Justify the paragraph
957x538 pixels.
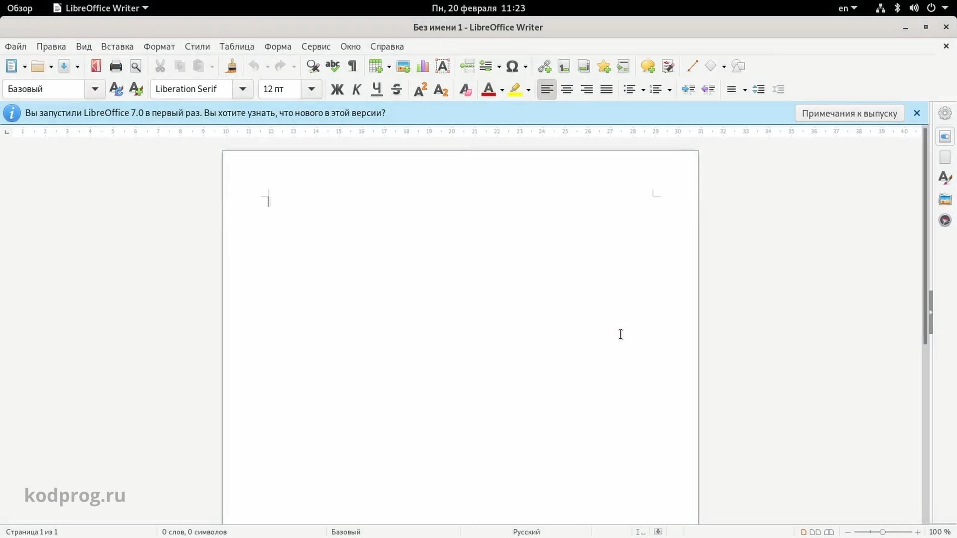click(x=607, y=89)
